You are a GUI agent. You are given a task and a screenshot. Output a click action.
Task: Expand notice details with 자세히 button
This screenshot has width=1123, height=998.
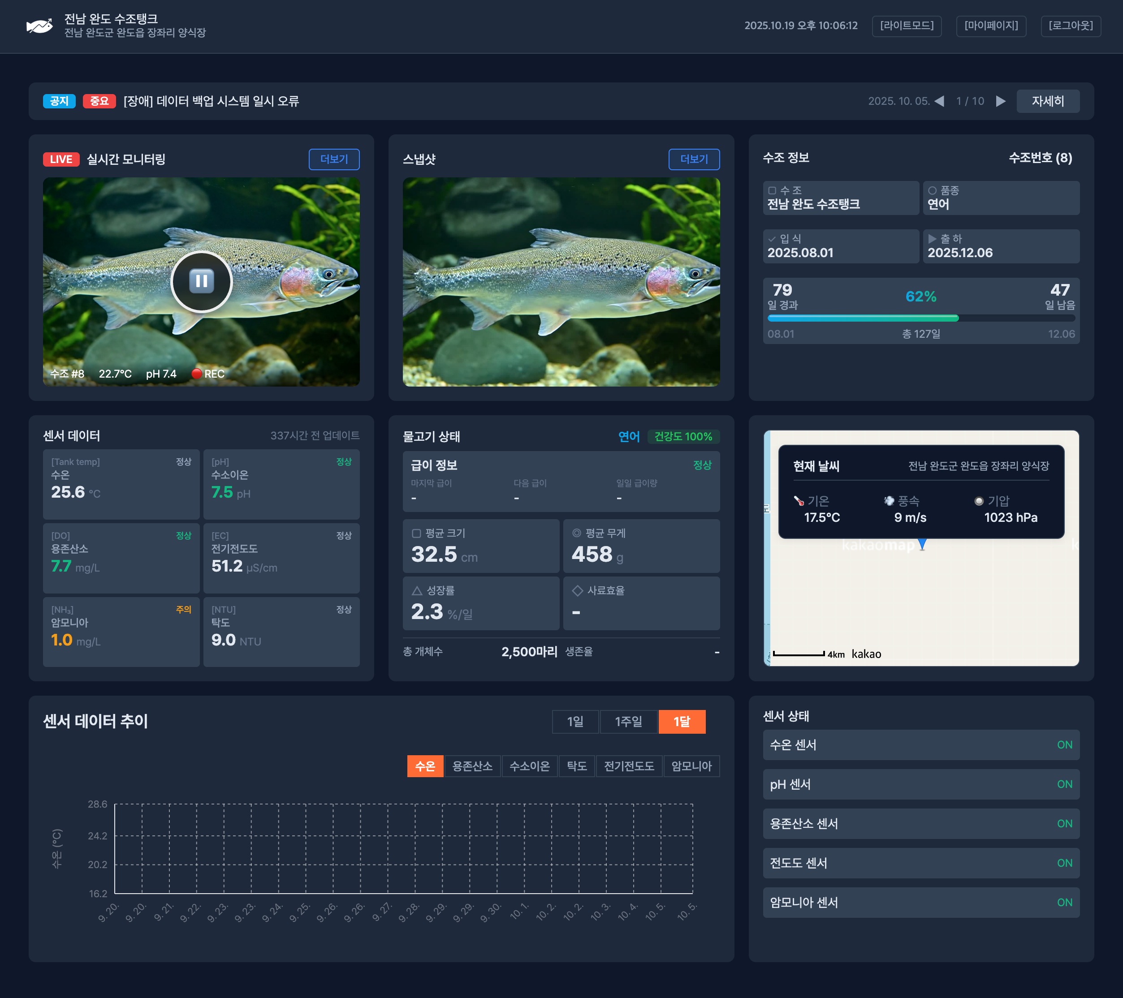tap(1047, 101)
